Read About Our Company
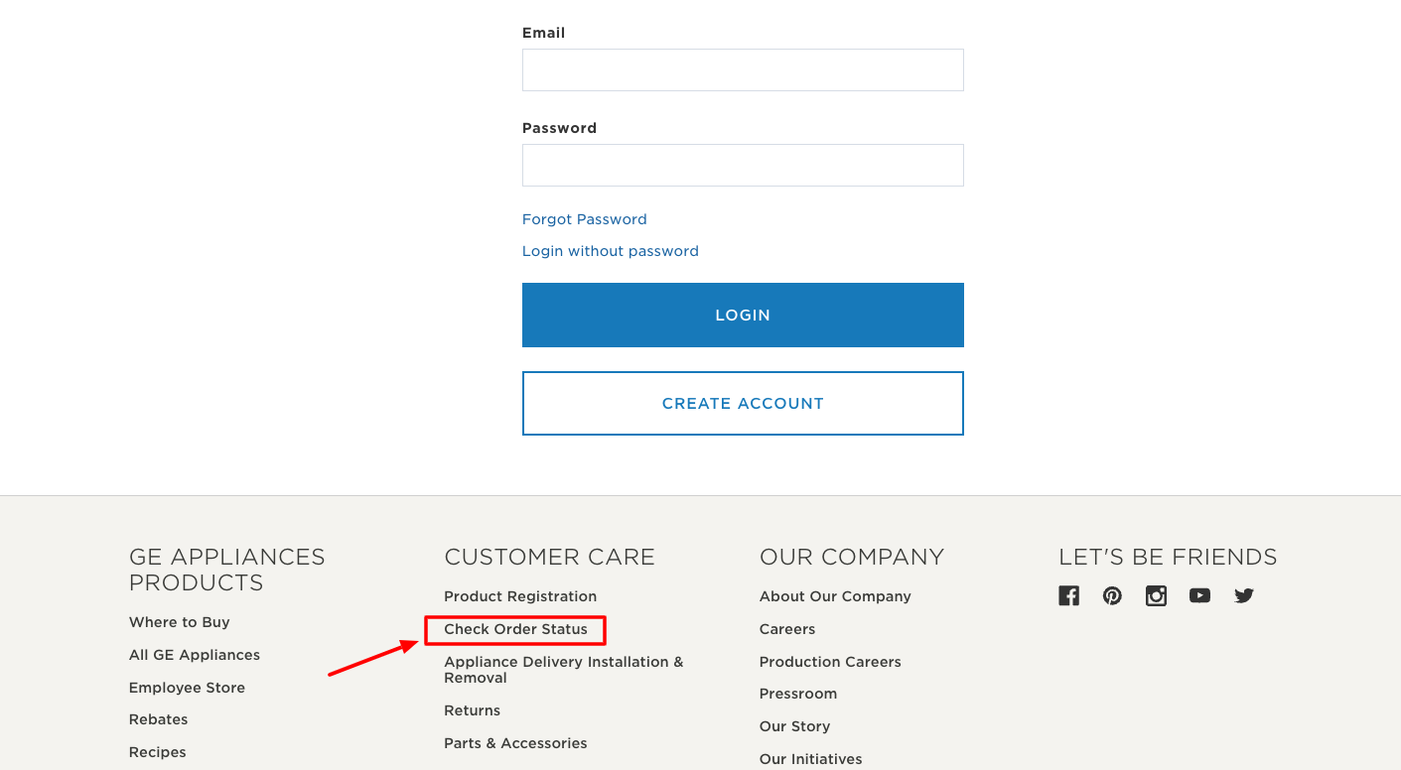The image size is (1401, 770). click(x=835, y=595)
